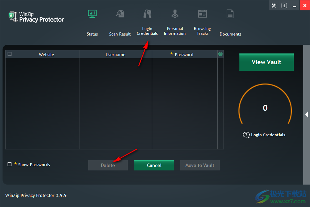Click the Move to Vault button
The image size is (310, 207).
[x=200, y=165]
